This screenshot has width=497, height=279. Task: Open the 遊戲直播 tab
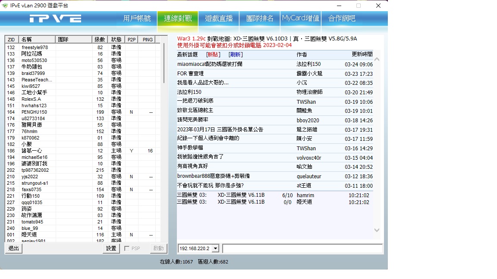point(219,19)
